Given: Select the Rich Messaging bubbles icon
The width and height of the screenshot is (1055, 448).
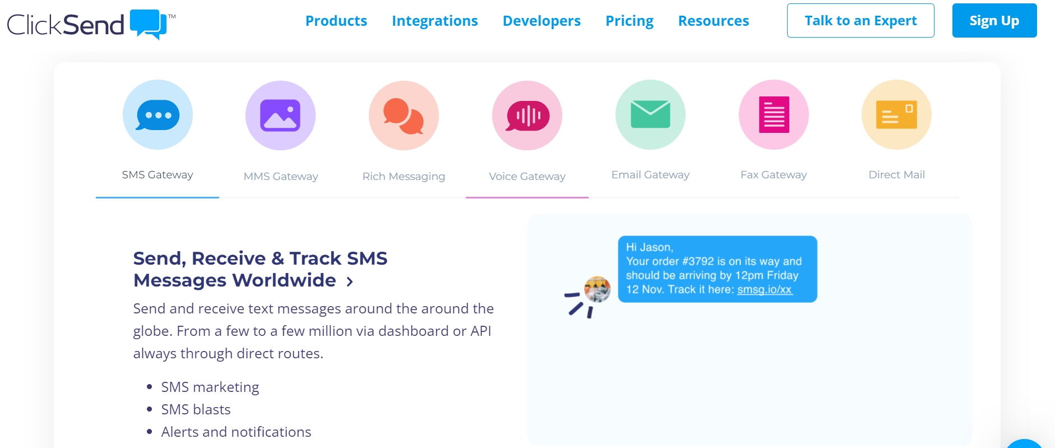Looking at the screenshot, I should [x=404, y=116].
